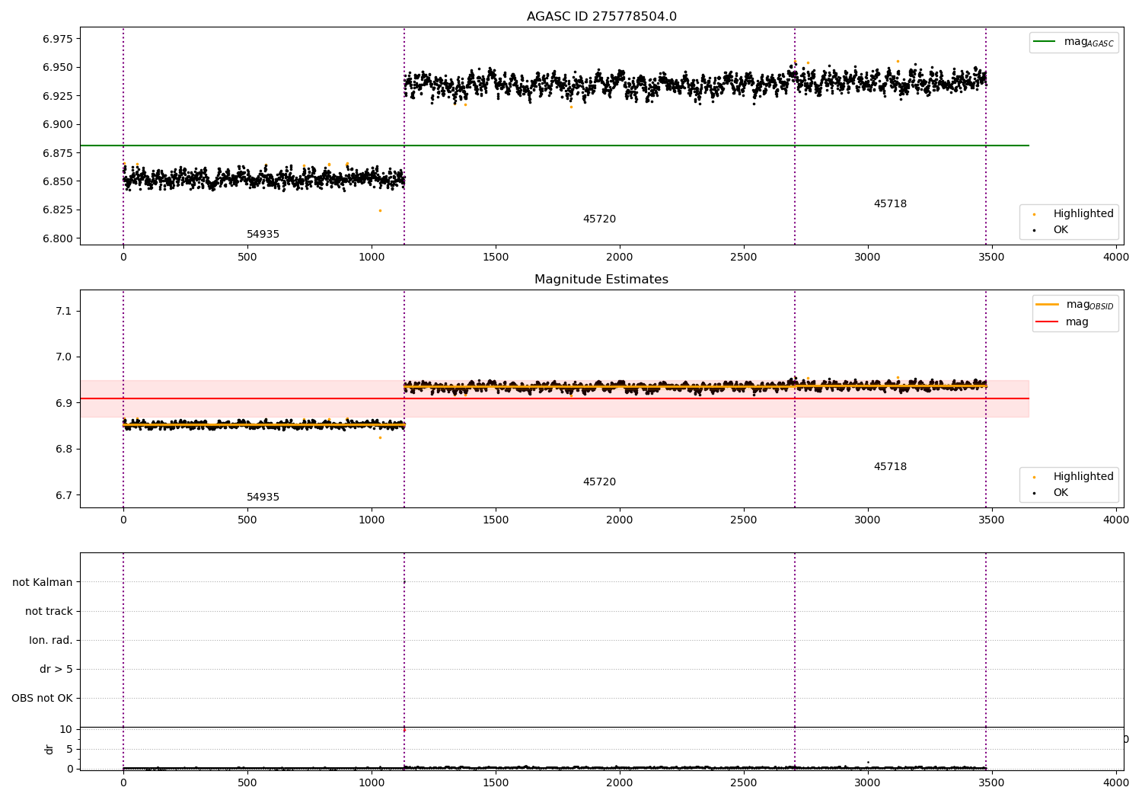The image size is (1142, 800).
Task: Click observation label 45720 in the top plot
Action: (x=599, y=219)
